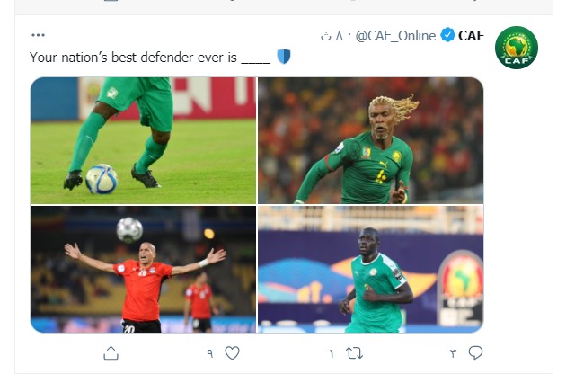
Task: Reply using the speech bubble icon
Action: (x=475, y=353)
